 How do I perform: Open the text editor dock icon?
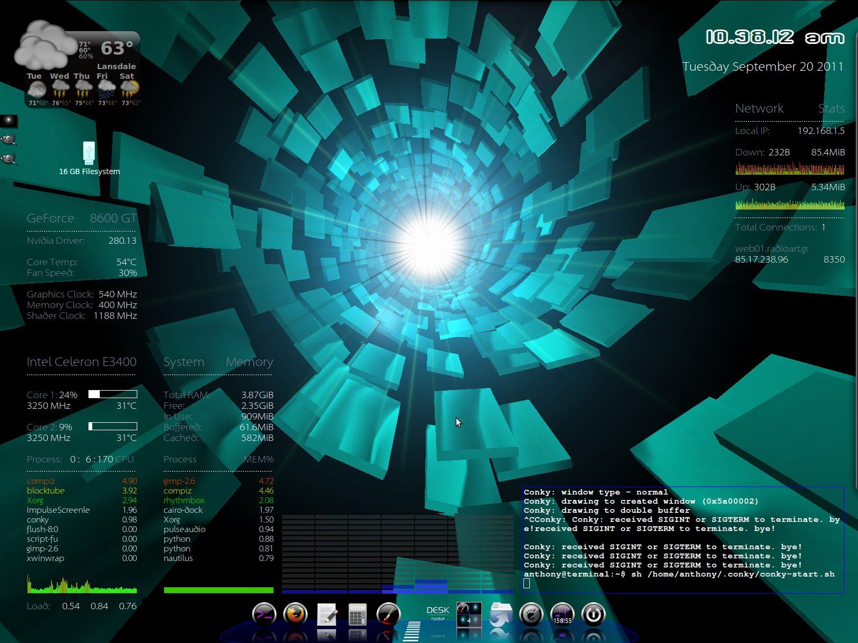[327, 615]
